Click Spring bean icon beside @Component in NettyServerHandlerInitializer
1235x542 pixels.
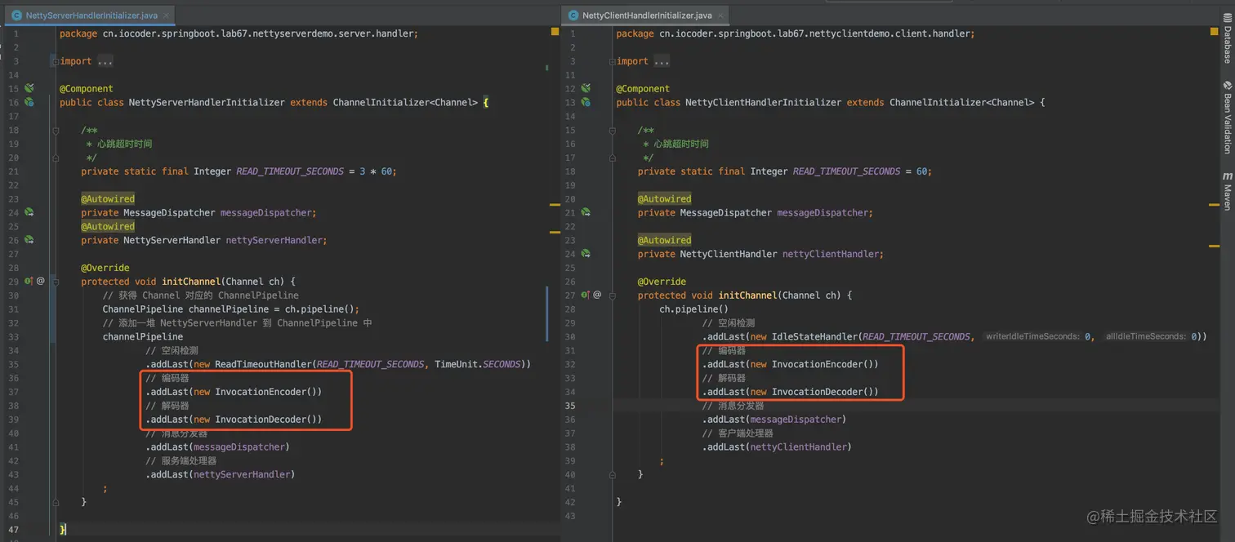click(29, 88)
